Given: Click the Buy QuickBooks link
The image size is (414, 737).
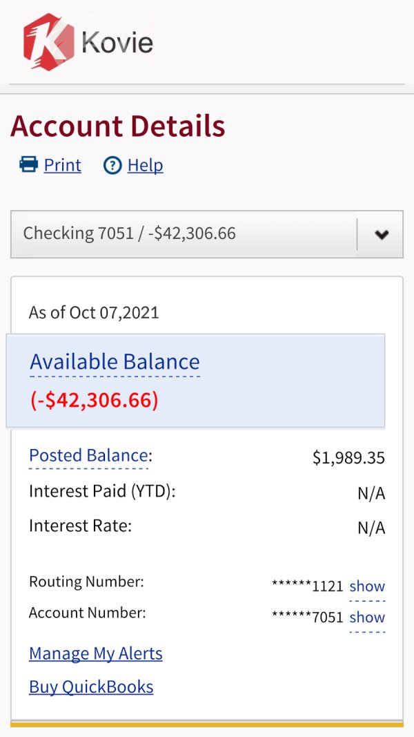Looking at the screenshot, I should point(91,687).
